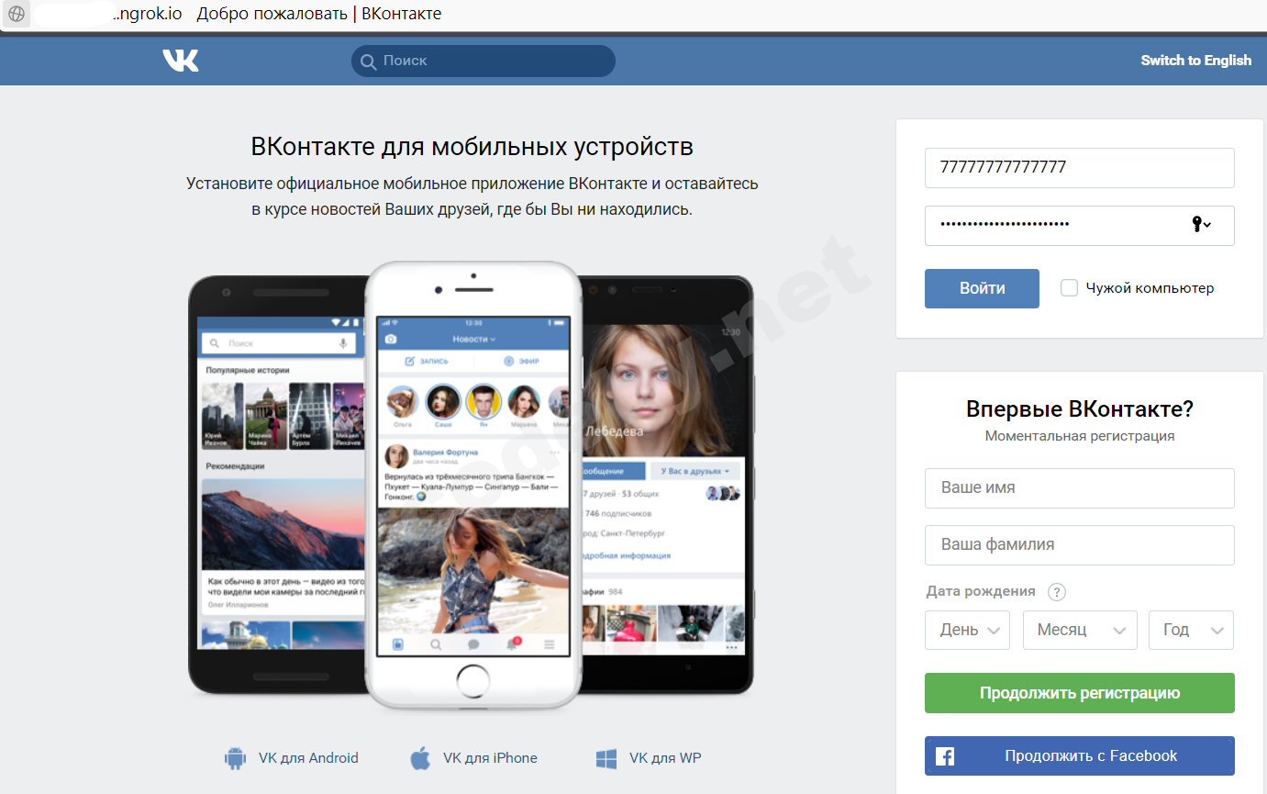Click the Войти login button

982,288
